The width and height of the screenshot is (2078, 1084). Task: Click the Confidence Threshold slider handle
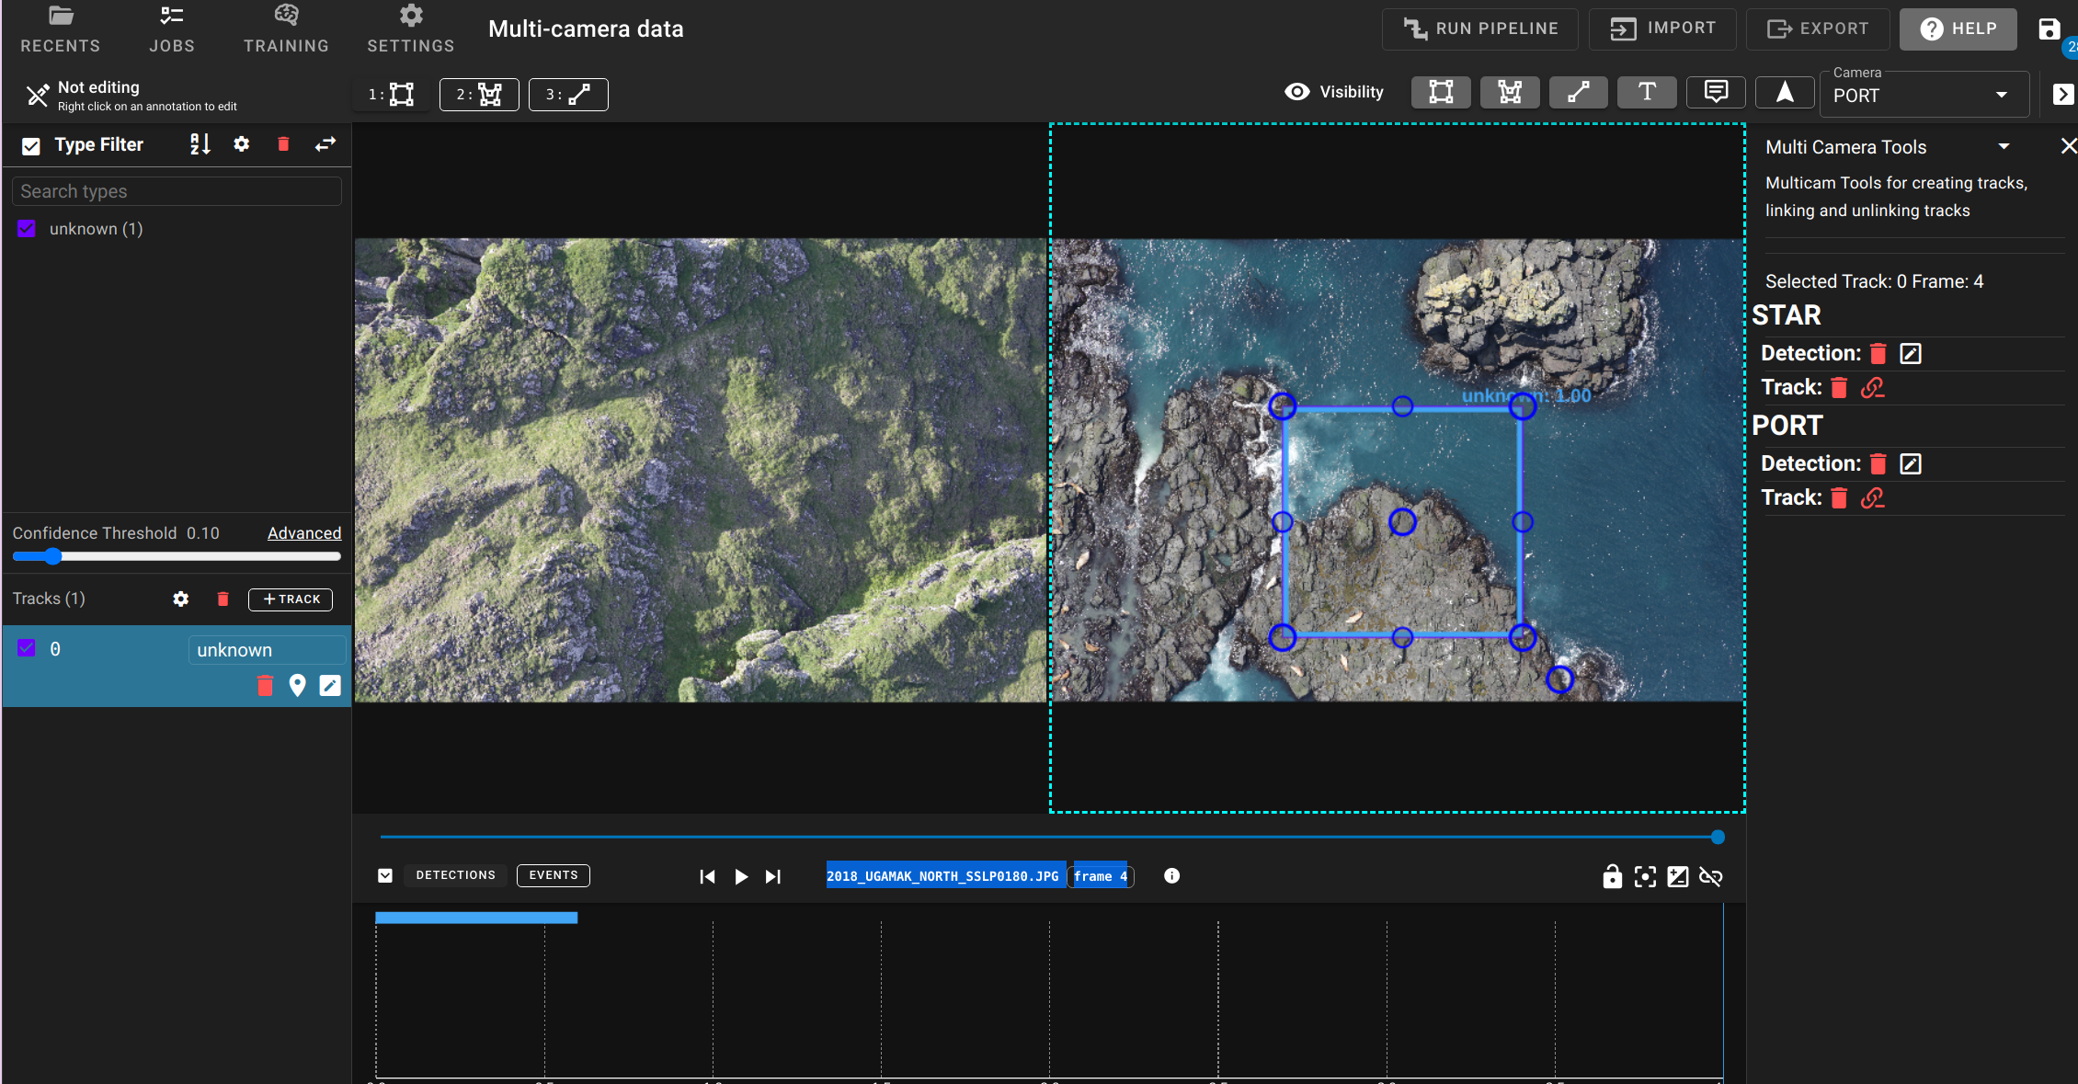click(53, 556)
